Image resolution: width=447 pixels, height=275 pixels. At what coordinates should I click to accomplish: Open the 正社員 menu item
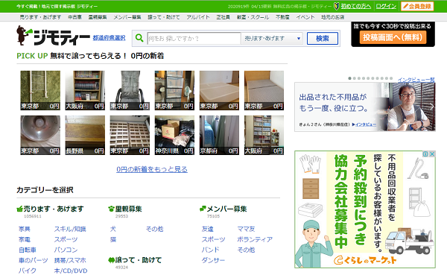click(223, 17)
